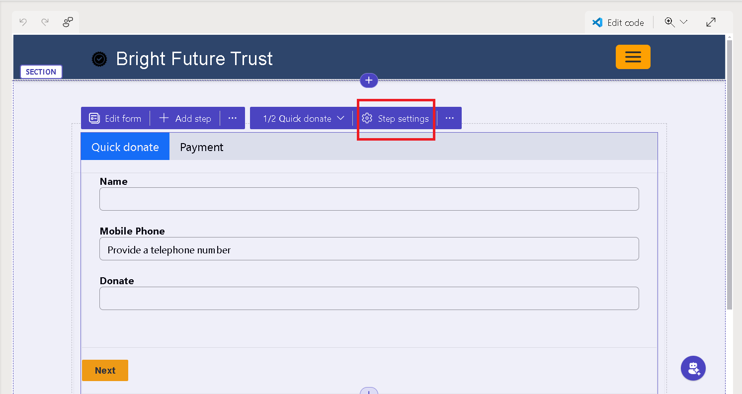The image size is (742, 394).
Task: Enter full screen with expand arrows icon
Action: (711, 22)
